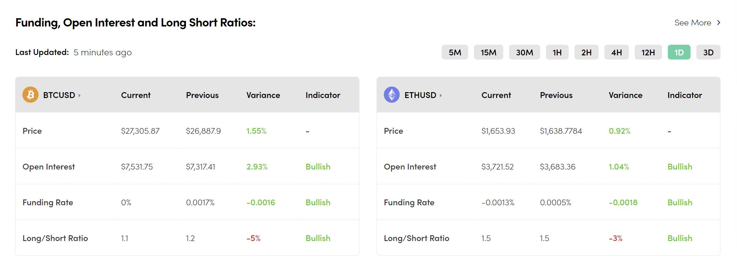Click the active 1D timeframe
The height and width of the screenshot is (272, 737).
[679, 52]
